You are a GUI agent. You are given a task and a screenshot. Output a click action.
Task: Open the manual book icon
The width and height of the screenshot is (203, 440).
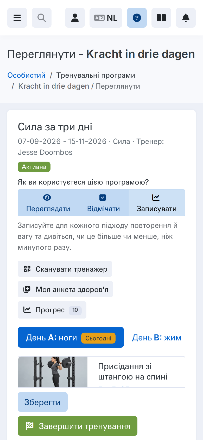[x=161, y=18]
